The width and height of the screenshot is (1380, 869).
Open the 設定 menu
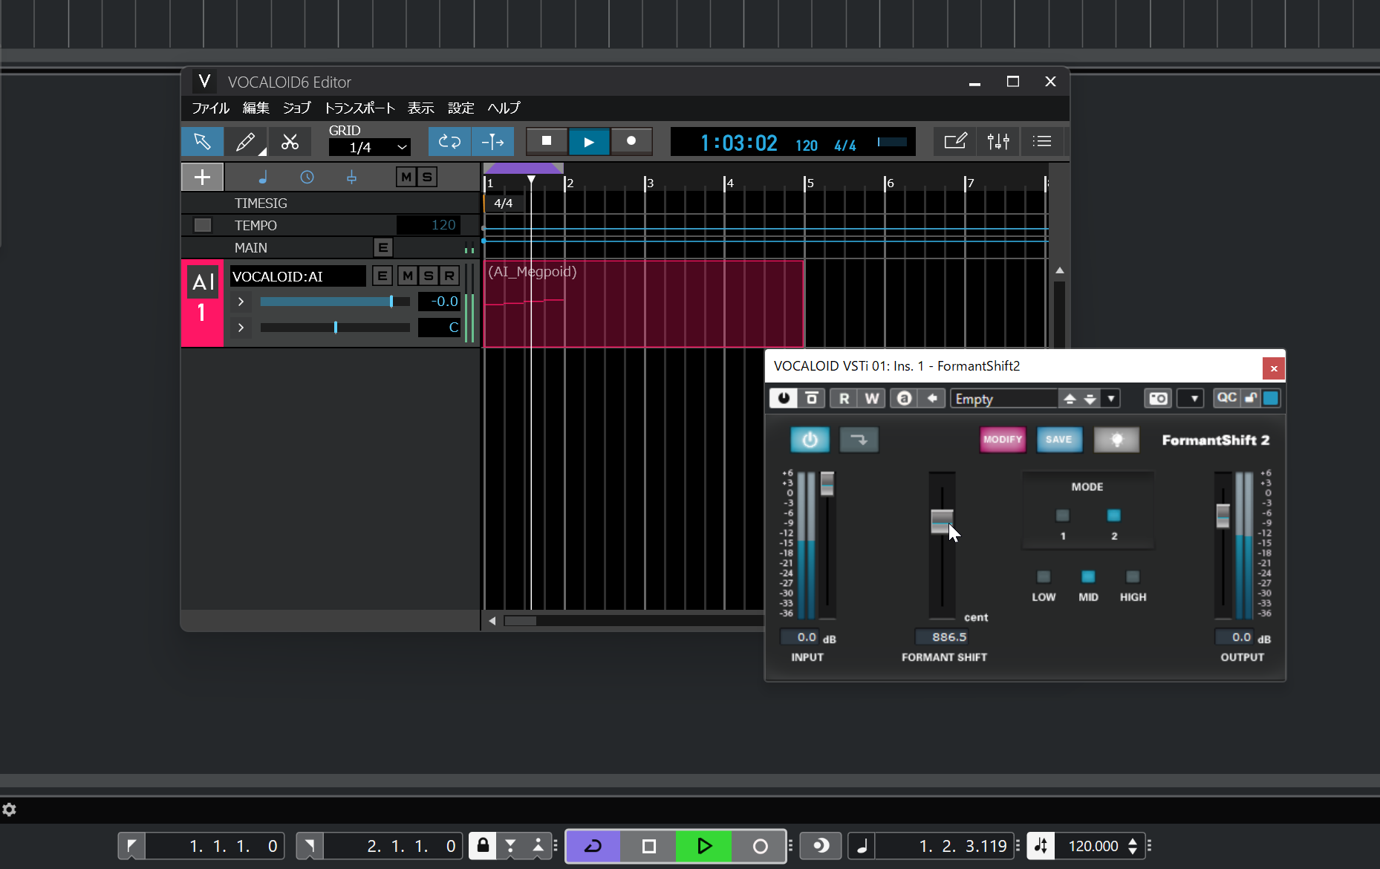pos(461,108)
